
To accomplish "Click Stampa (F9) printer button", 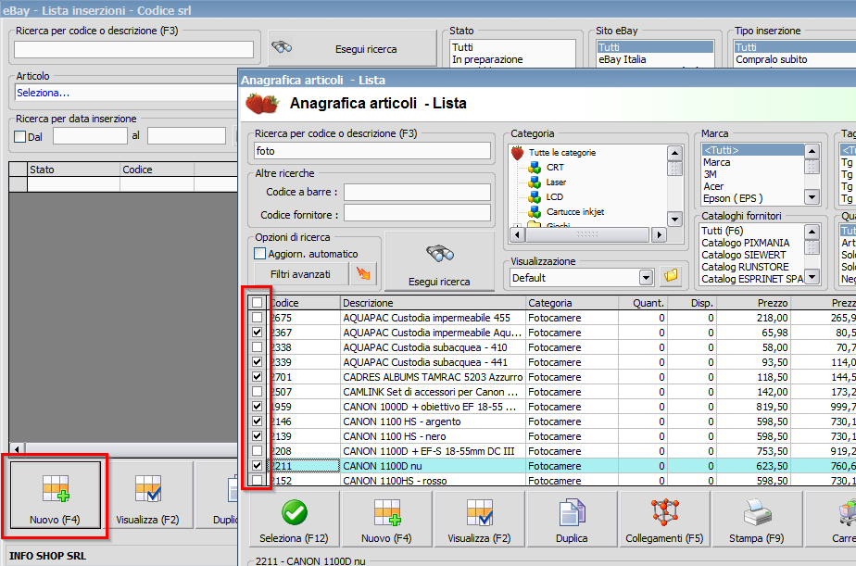I will 757,519.
